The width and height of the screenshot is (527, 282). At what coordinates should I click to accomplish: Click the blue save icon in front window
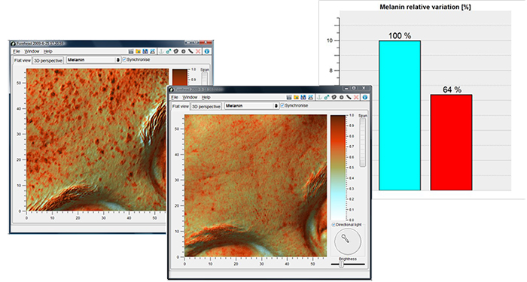click(303, 97)
